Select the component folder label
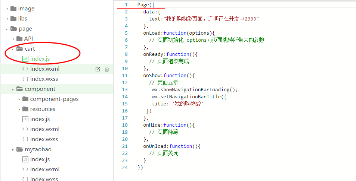This screenshot has width=356, height=181. click(x=40, y=89)
